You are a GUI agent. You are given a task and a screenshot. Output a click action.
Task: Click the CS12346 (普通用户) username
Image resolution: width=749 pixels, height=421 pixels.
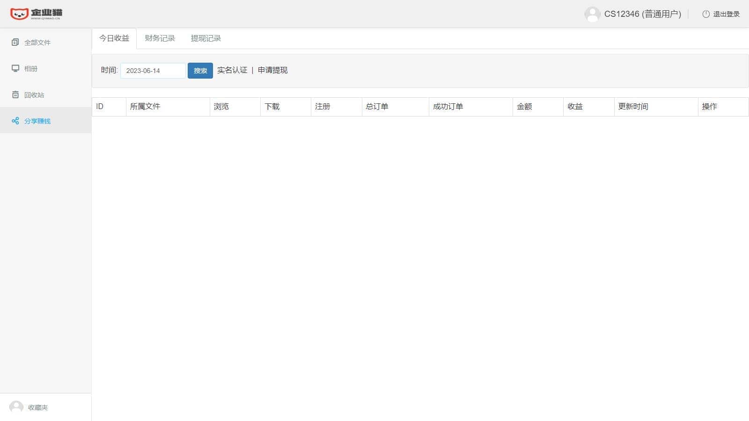coord(642,14)
